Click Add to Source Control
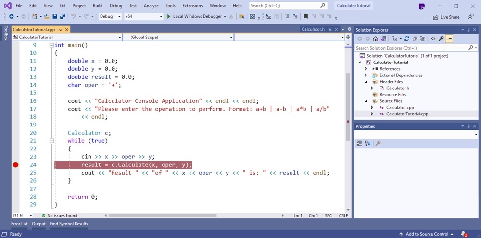The width and height of the screenshot is (481, 238). (426, 234)
